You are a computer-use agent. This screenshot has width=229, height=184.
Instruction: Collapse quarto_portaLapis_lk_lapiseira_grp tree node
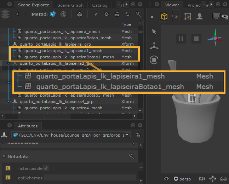pyautogui.click(x=9, y=44)
